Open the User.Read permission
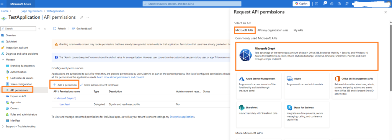Screen dimensions: 392x140 (64, 104)
